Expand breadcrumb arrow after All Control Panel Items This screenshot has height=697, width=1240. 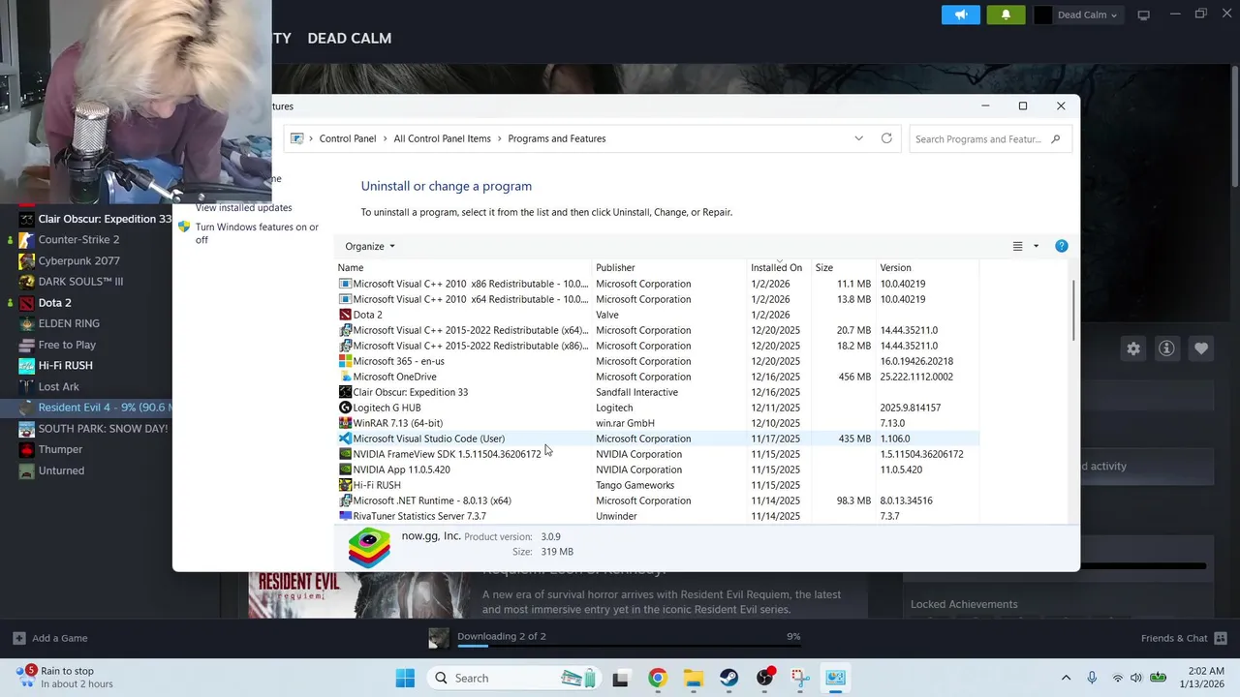tap(499, 138)
